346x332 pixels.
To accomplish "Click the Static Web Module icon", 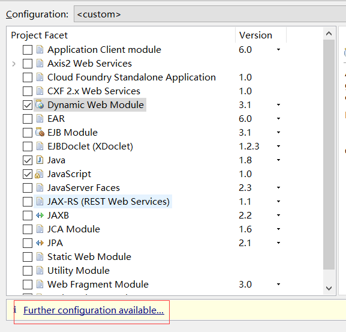I will pos(40,257).
